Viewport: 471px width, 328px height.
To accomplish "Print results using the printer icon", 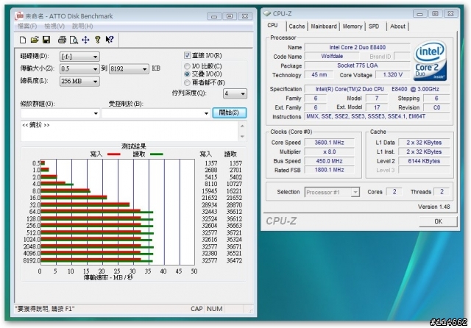I will pos(62,40).
